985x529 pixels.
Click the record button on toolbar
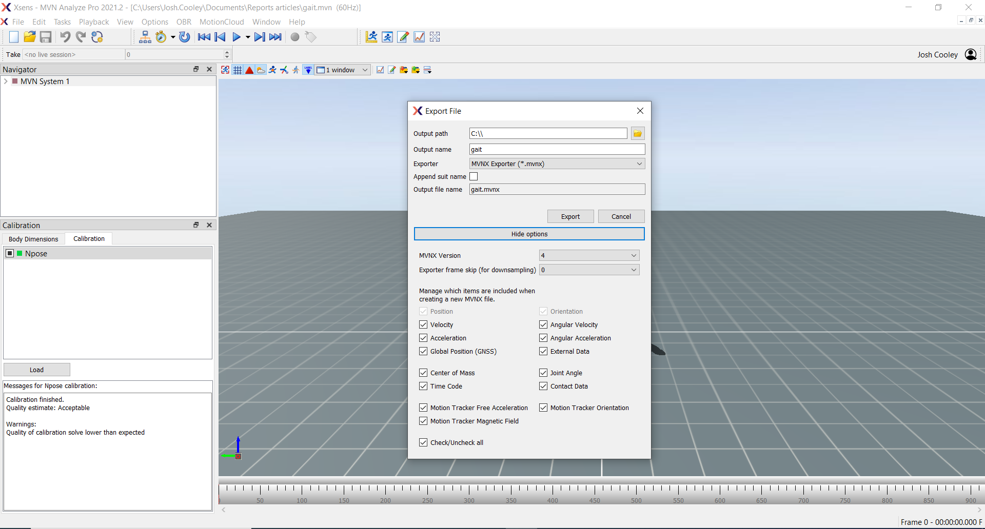tap(295, 37)
